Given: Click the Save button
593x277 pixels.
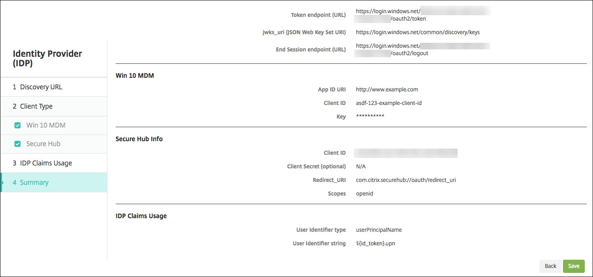Looking at the screenshot, I should tap(574, 266).
